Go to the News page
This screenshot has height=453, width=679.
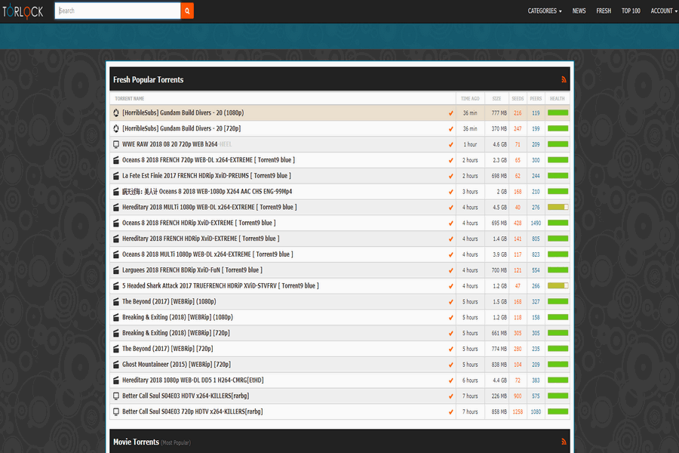click(579, 11)
